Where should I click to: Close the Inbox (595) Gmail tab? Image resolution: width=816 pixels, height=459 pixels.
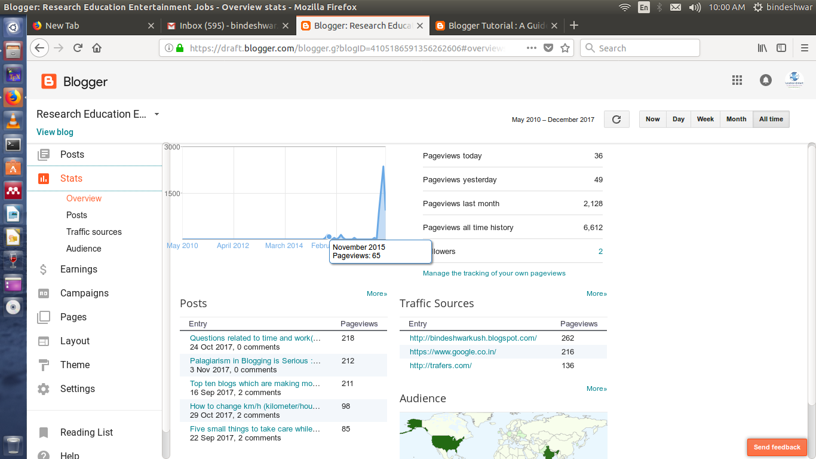[x=286, y=26]
